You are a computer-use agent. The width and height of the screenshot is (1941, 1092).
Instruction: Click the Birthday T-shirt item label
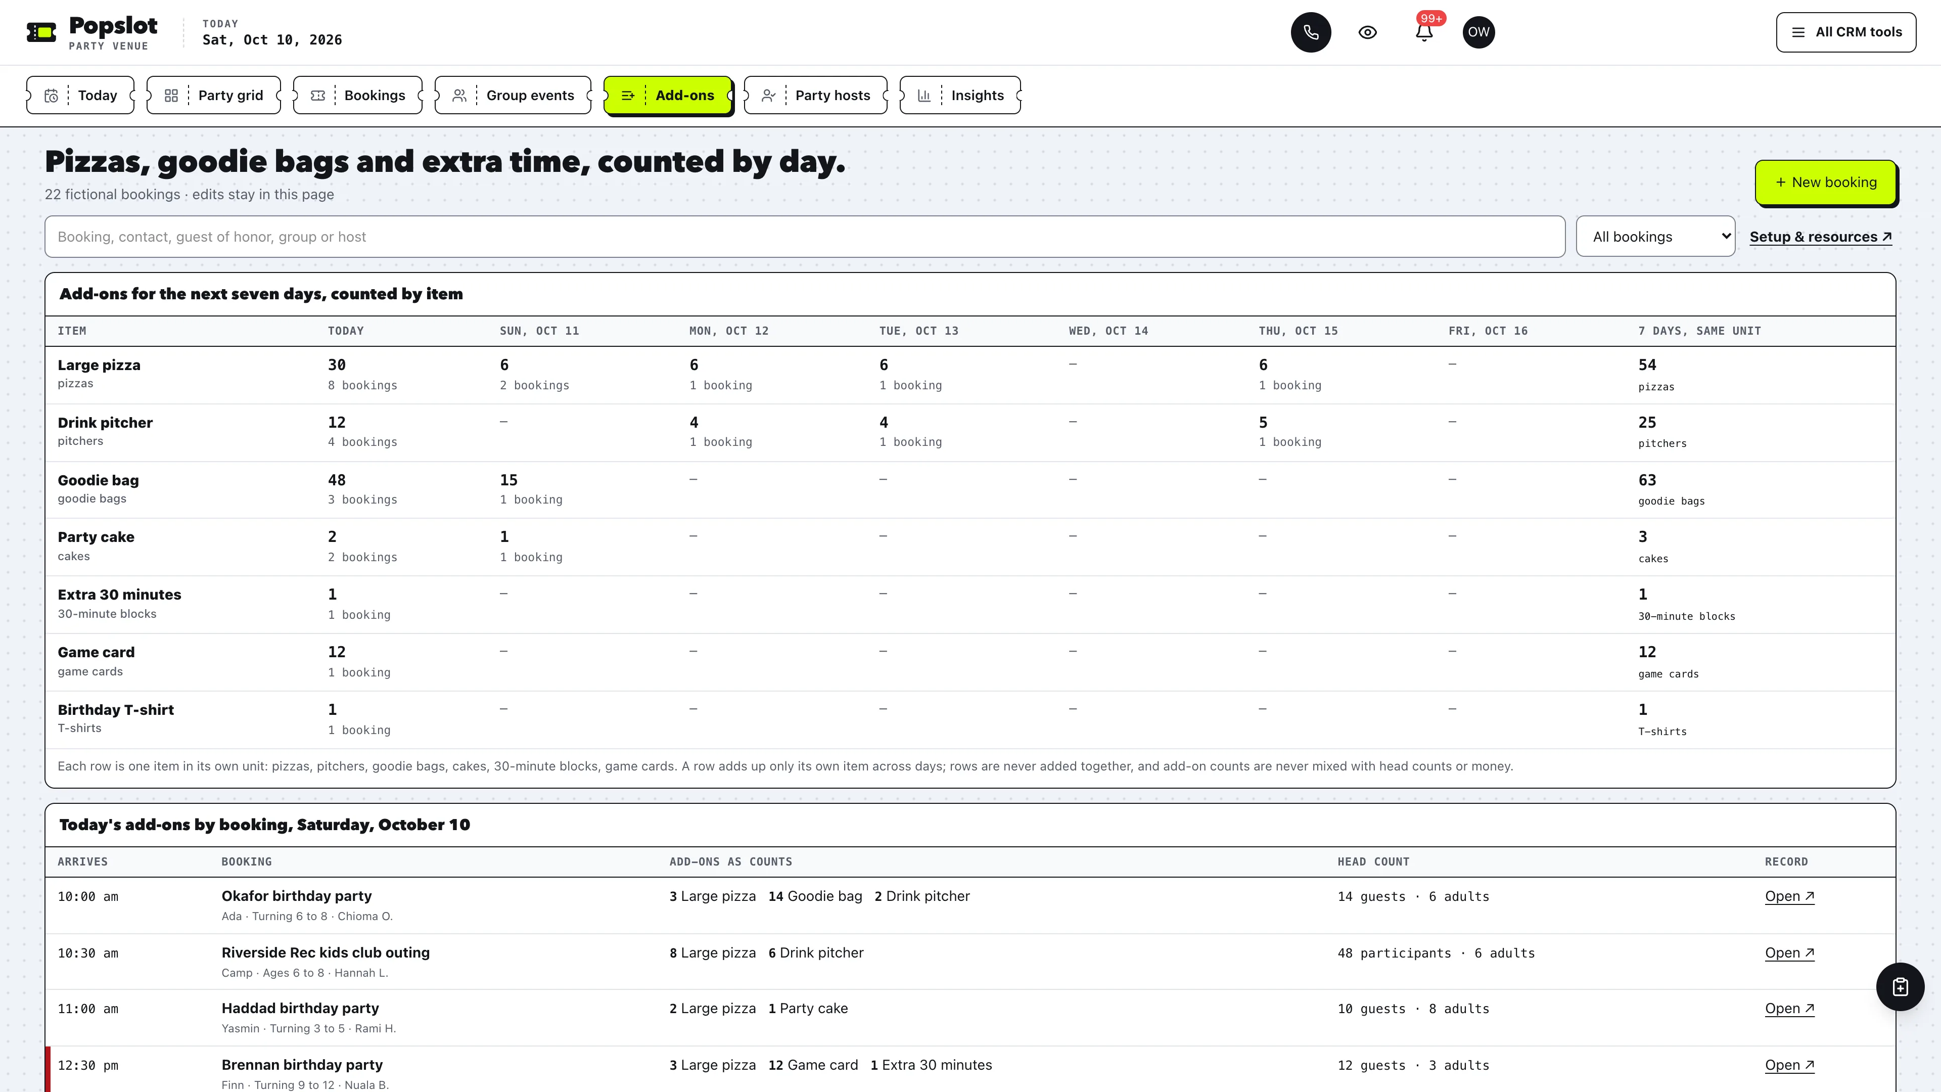[115, 710]
